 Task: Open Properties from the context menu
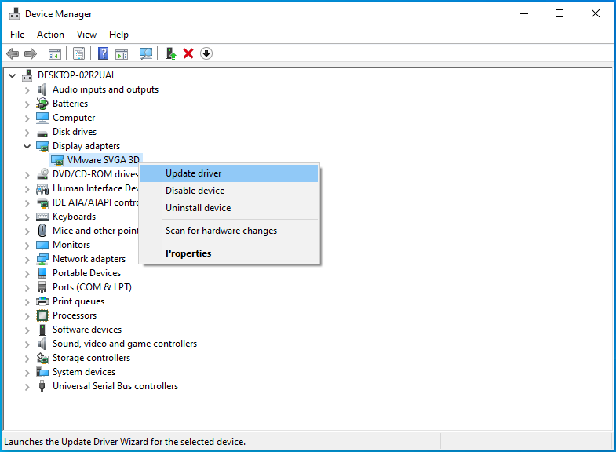(x=188, y=253)
